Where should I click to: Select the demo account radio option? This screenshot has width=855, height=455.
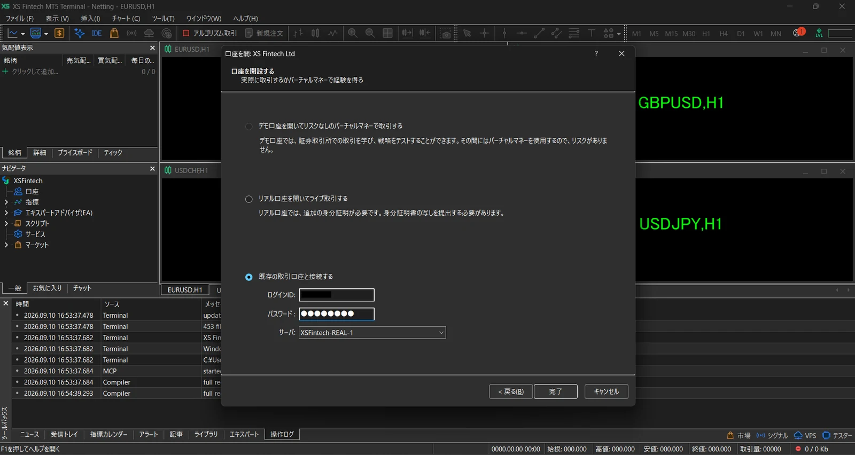pyautogui.click(x=248, y=127)
